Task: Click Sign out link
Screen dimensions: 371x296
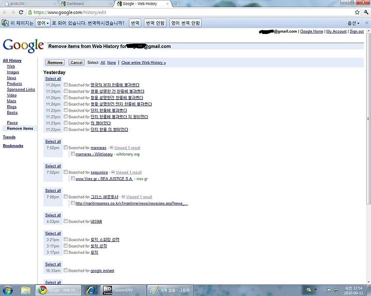Action: pyautogui.click(x=357, y=31)
